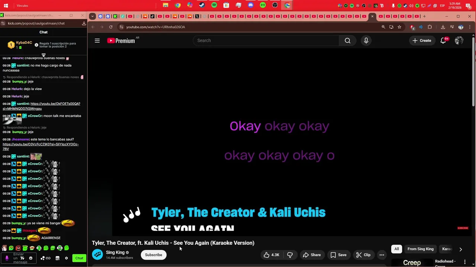Open the Chrome extensions puzzle icon
Screen dimensions: 476x267
[x=430, y=27]
